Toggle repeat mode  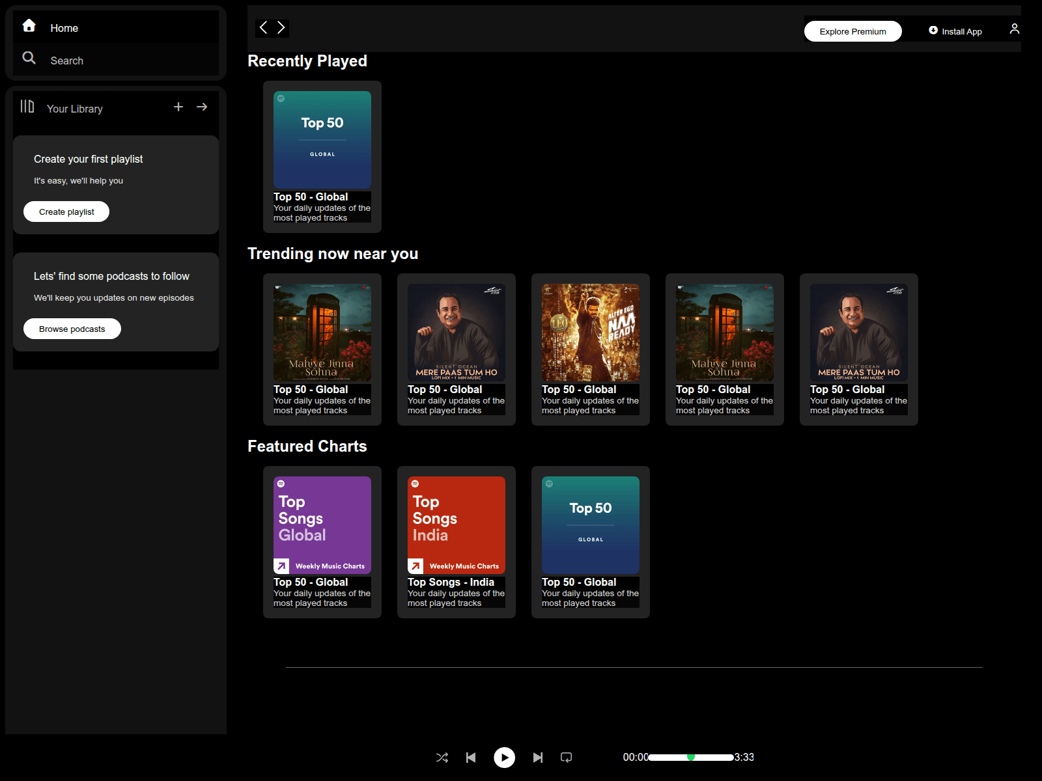[x=567, y=758]
